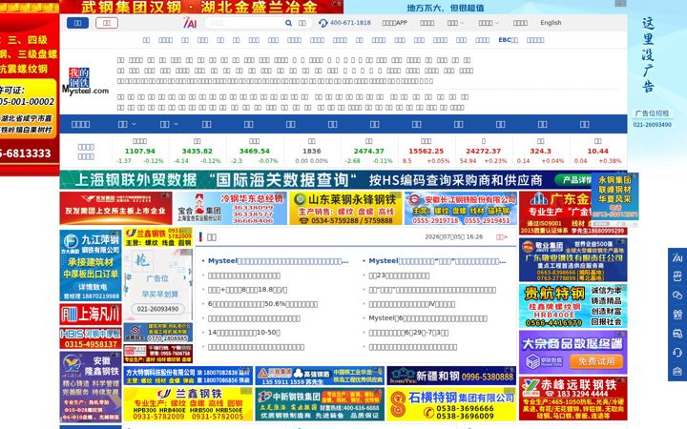The width and height of the screenshot is (687, 429).
Task: Click the envelope feedback icon in right sidebar
Action: point(677,371)
